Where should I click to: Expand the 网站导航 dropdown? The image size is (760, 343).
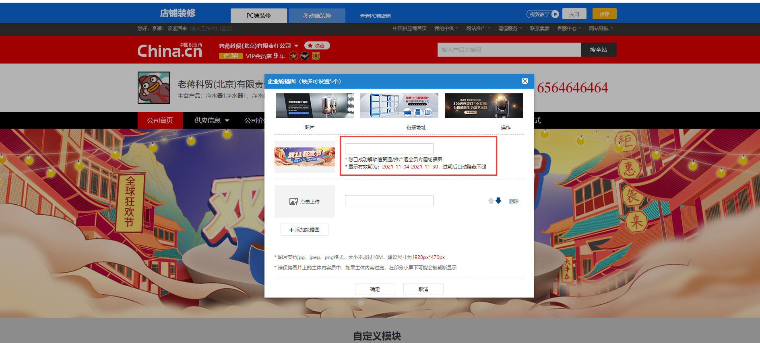pyautogui.click(x=601, y=29)
